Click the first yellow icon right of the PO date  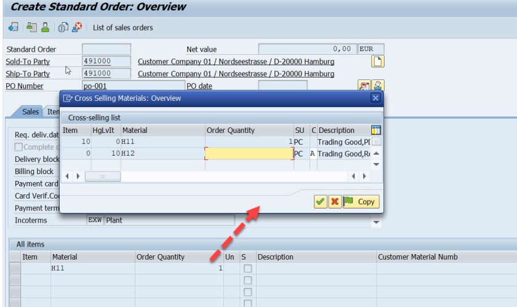click(x=364, y=86)
